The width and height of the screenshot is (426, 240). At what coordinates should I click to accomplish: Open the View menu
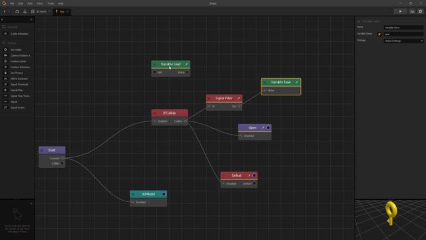tap(40, 3)
